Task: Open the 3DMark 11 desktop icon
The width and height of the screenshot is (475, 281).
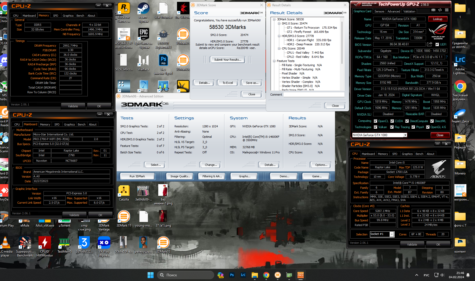Action: coord(124,219)
